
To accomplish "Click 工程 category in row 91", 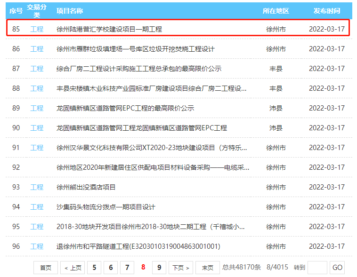I will (x=37, y=148).
